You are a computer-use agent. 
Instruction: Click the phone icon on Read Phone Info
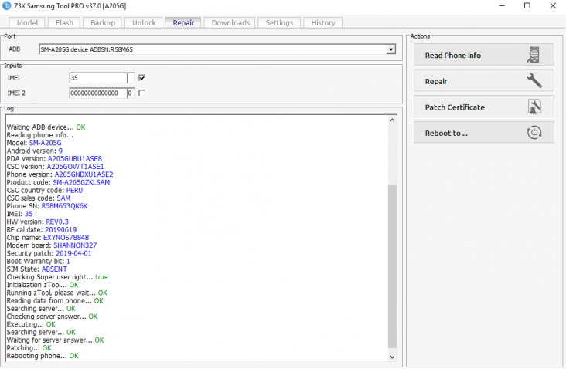(x=534, y=55)
